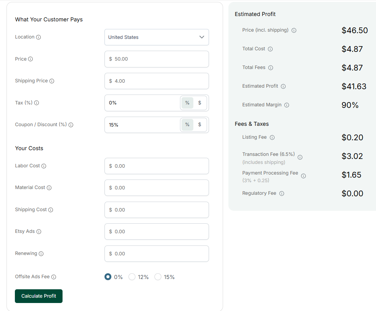
Task: Click the Transaction Fee info icon
Action: [300, 157]
